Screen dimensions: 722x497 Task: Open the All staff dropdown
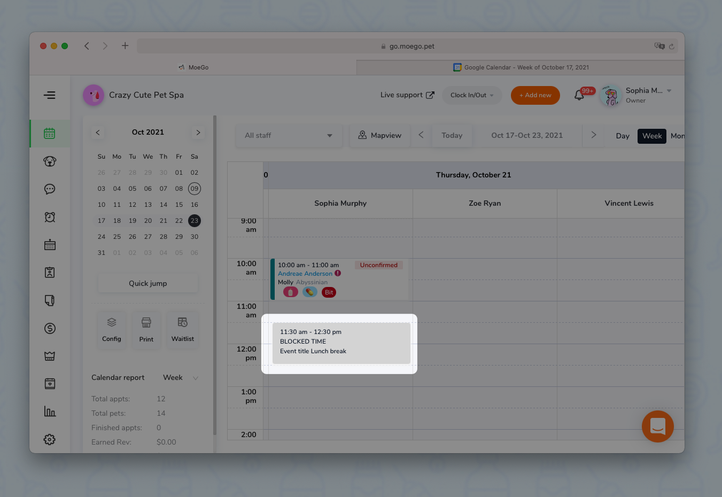289,136
